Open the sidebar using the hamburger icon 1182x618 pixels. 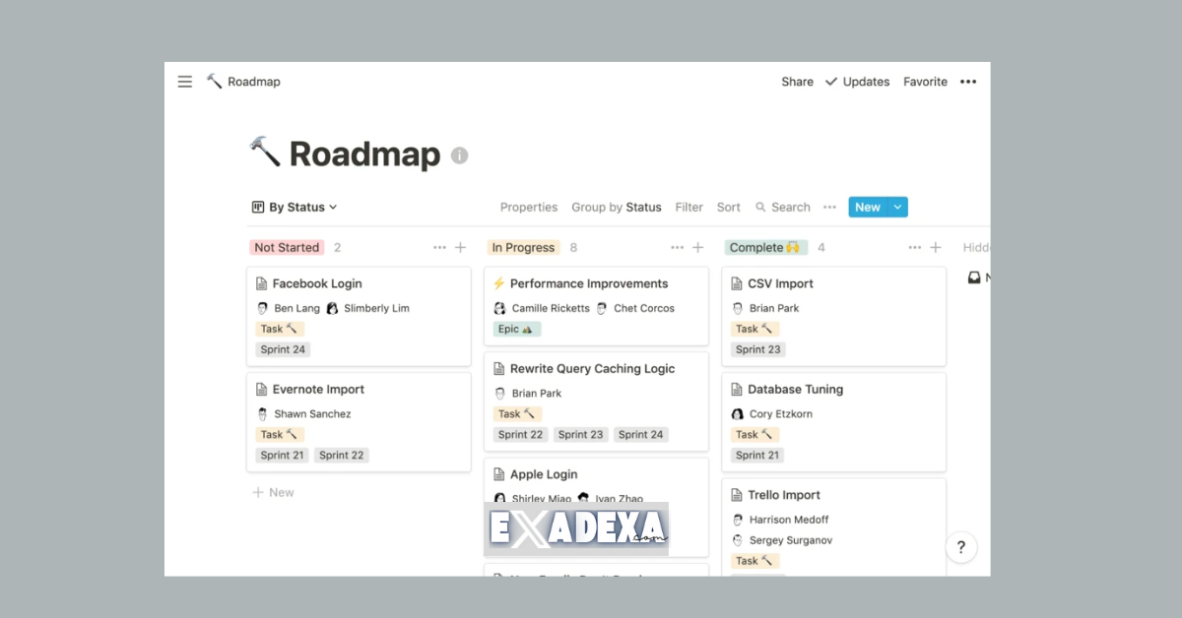click(184, 82)
